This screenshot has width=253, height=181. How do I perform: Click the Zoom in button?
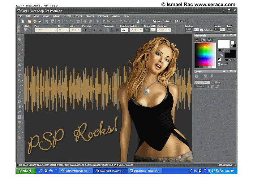click(x=126, y=21)
